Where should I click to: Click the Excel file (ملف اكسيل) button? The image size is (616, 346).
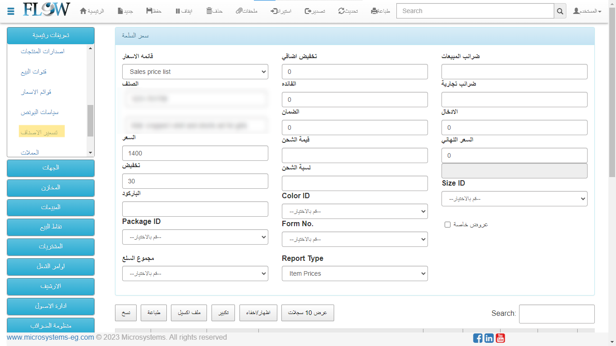pyautogui.click(x=189, y=313)
